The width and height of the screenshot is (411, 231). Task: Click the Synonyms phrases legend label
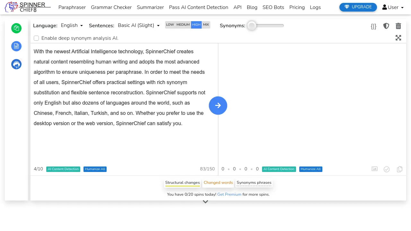254,183
